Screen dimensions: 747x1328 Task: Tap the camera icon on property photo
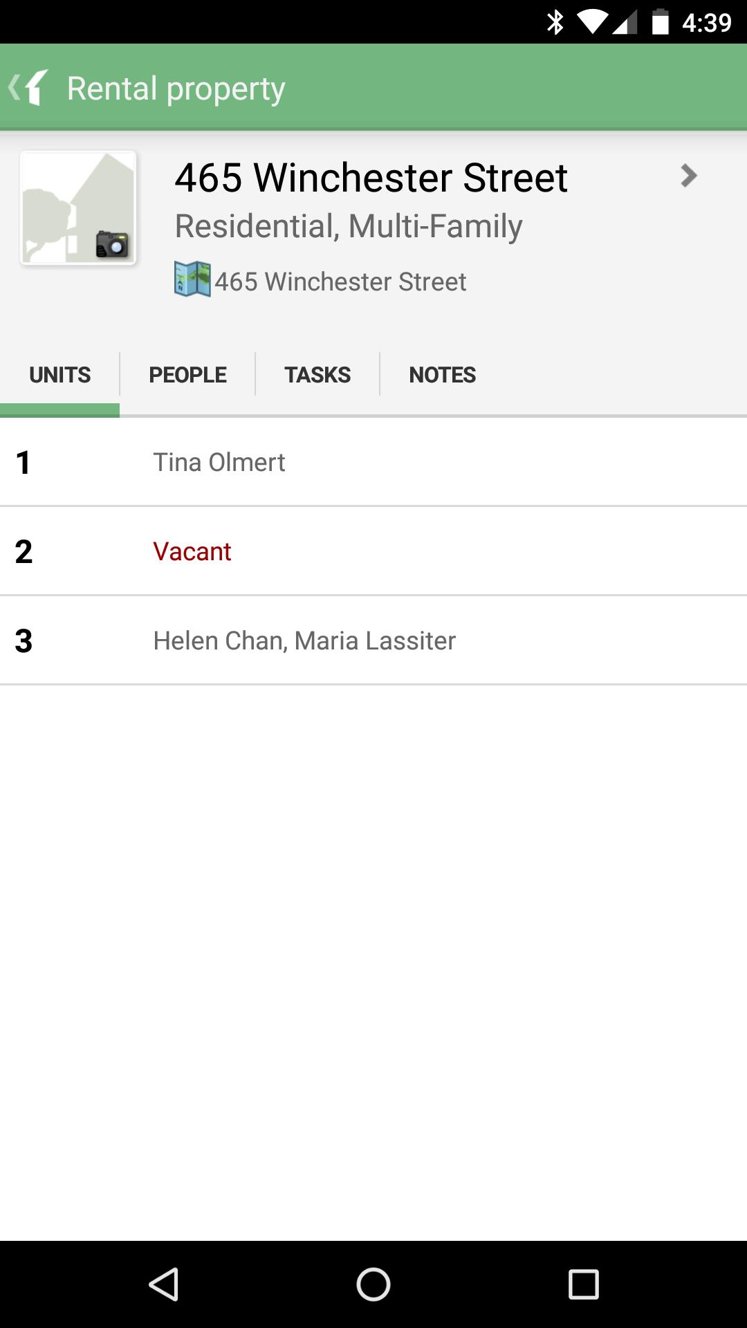(112, 243)
